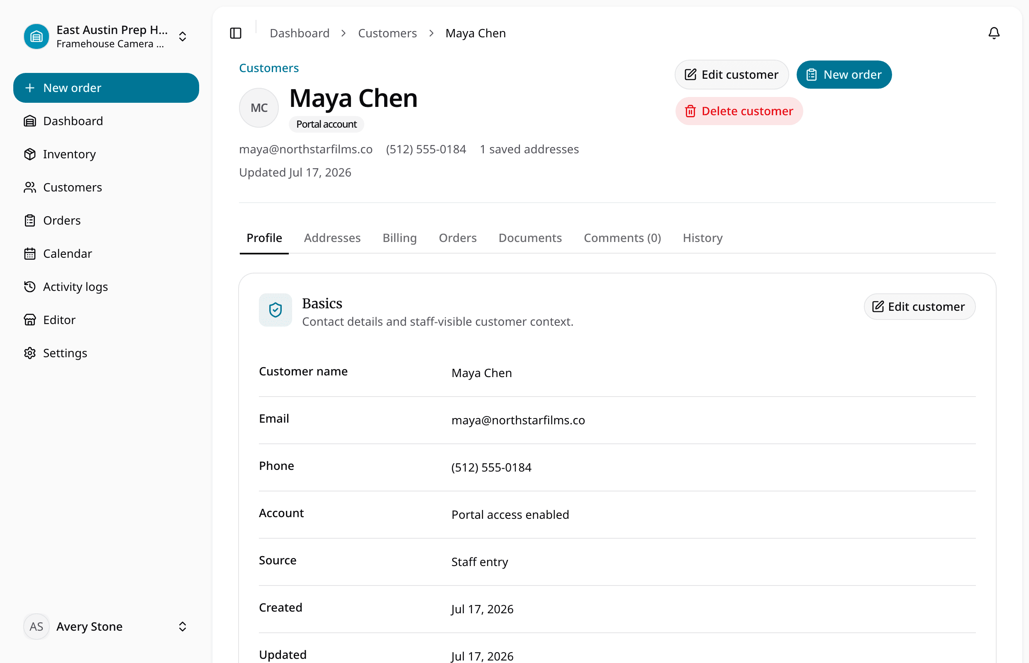Click the Customers breadcrumb link
1029x663 pixels.
click(x=387, y=33)
